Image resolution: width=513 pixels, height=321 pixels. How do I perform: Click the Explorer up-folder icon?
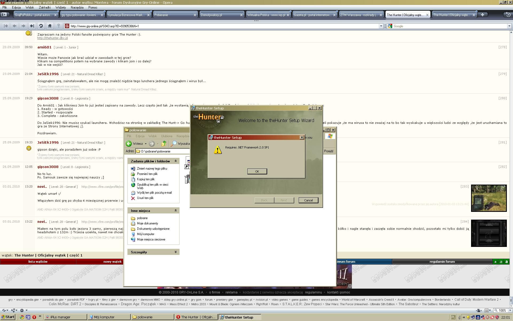[164, 144]
